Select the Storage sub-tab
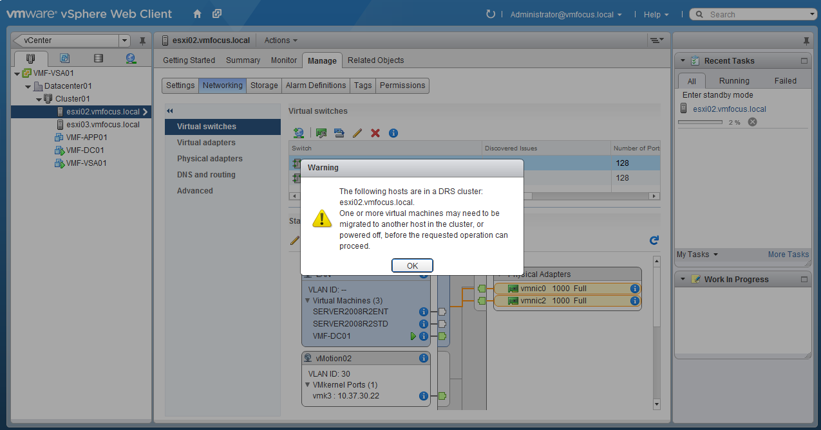Viewport: 821px width, 430px height. coord(264,85)
